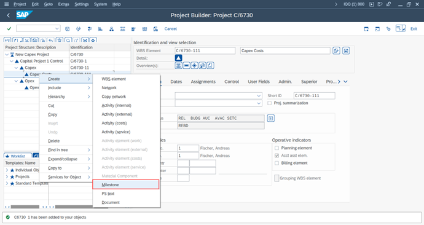Screen dimensions: 424x225
Task: Select Delete in the context menu
Action: tap(66, 141)
